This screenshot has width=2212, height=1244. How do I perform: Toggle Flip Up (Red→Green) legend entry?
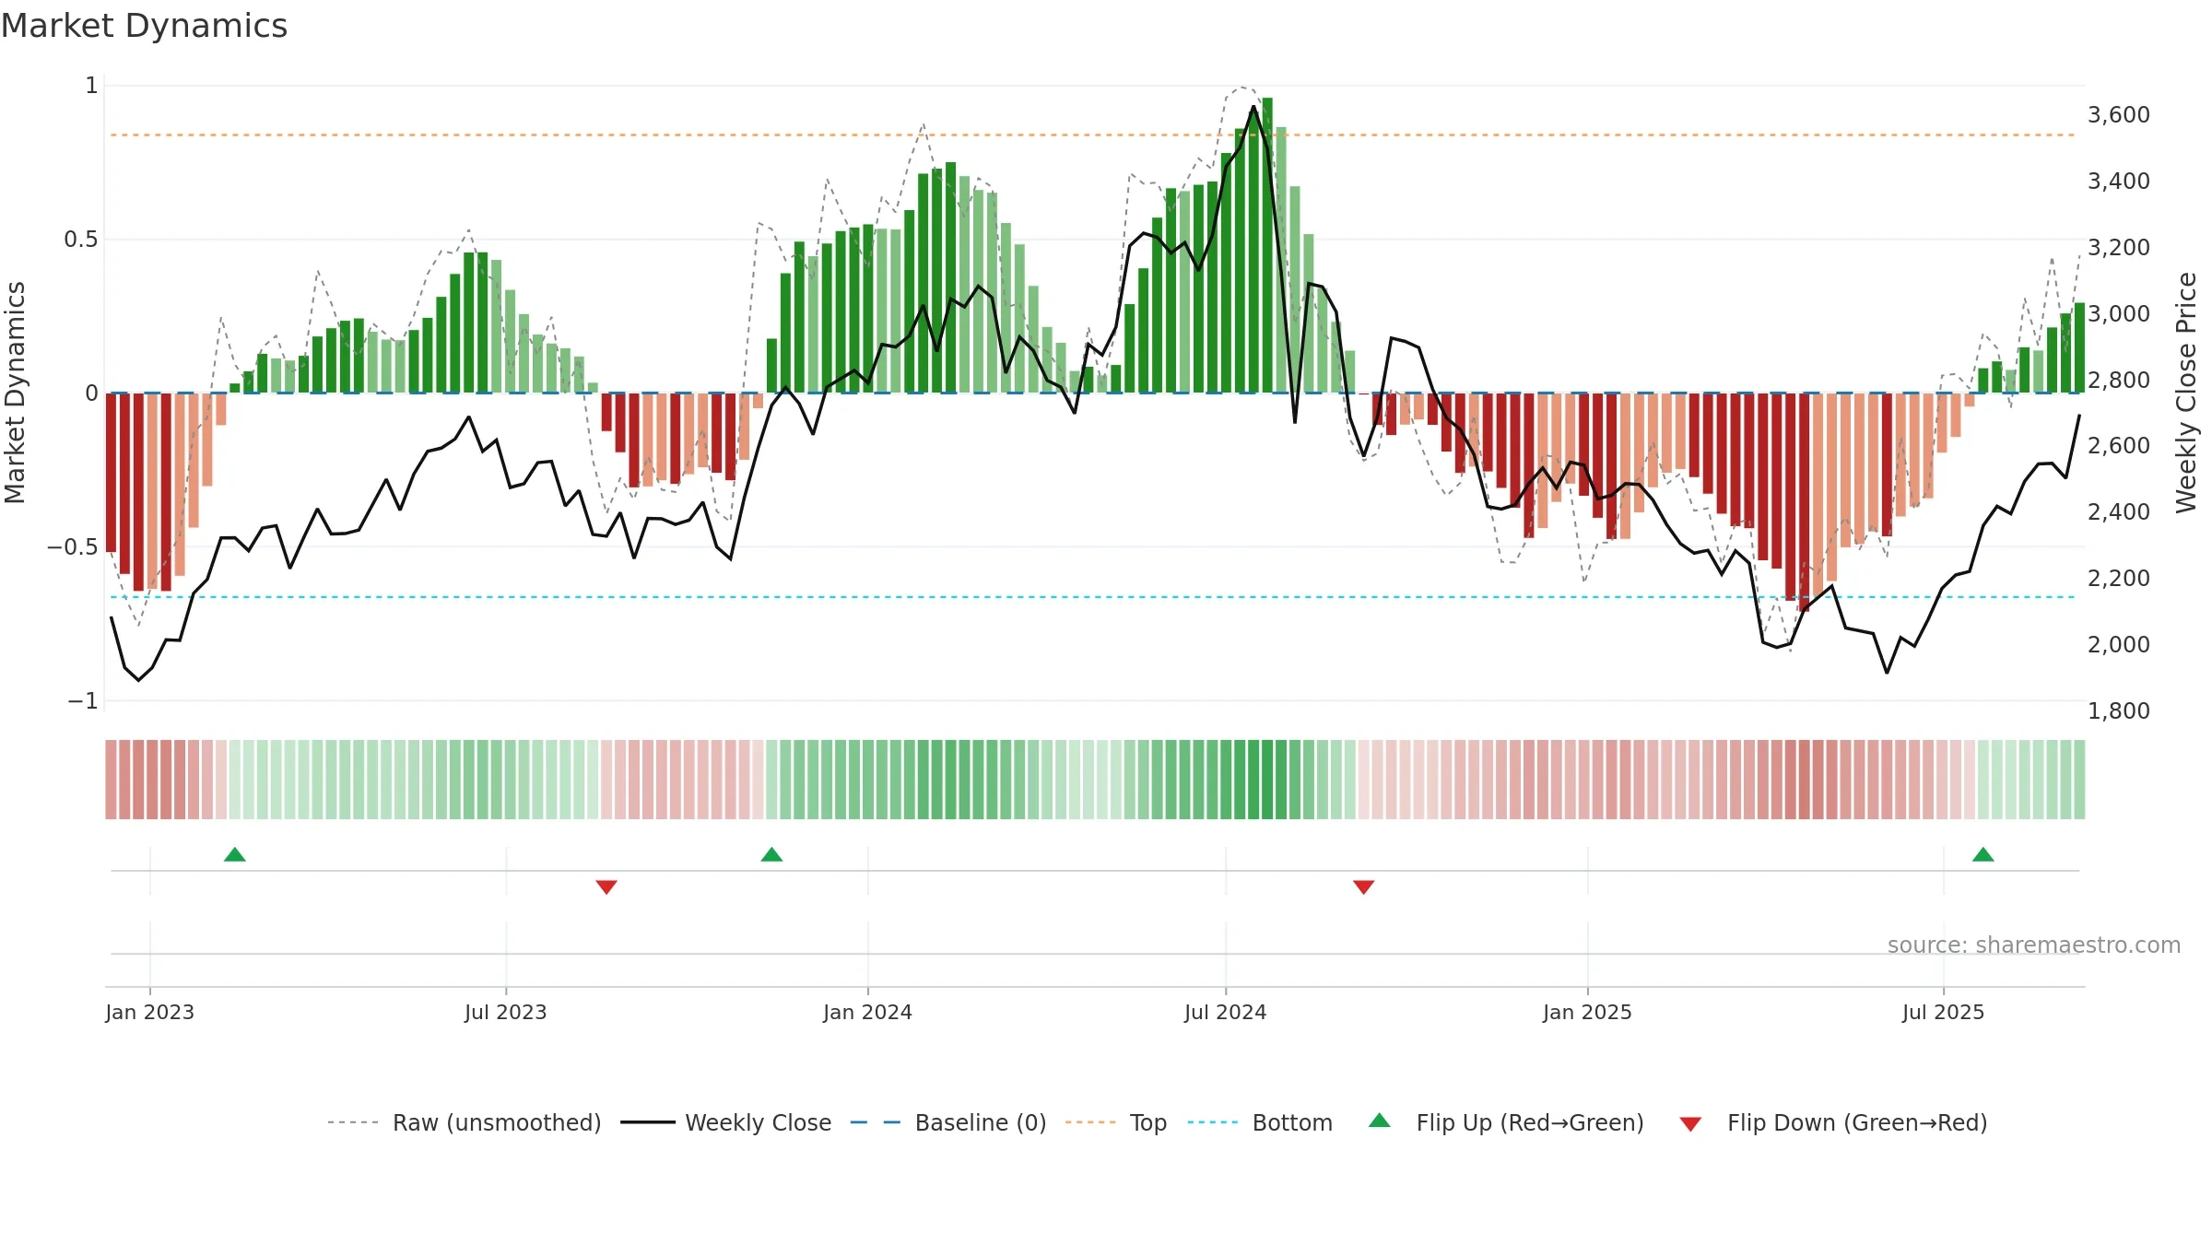coord(1506,1122)
